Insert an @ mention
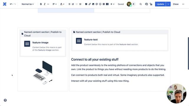The height and width of the screenshot is (106, 189). [x=97, y=4]
